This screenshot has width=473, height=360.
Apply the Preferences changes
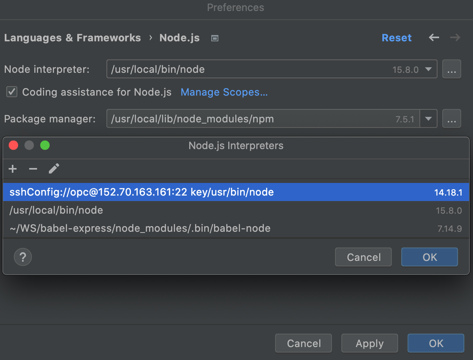tap(369, 343)
